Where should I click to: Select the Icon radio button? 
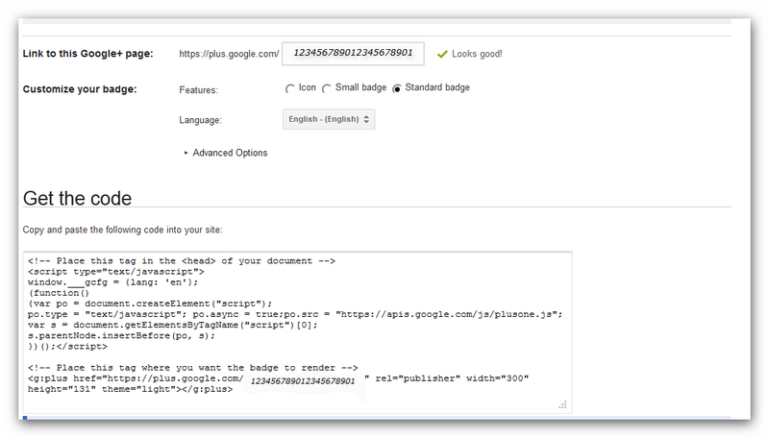[x=289, y=88]
